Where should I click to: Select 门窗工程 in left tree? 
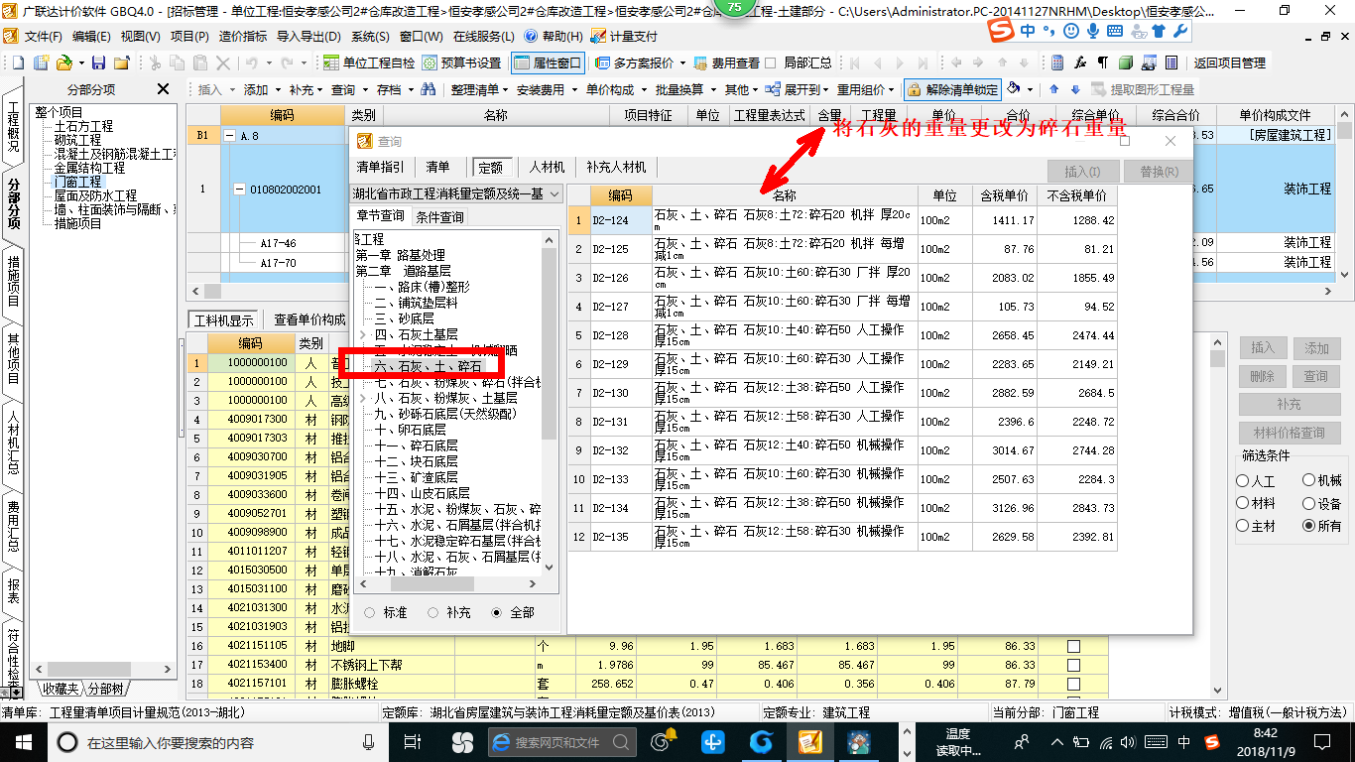click(x=77, y=182)
